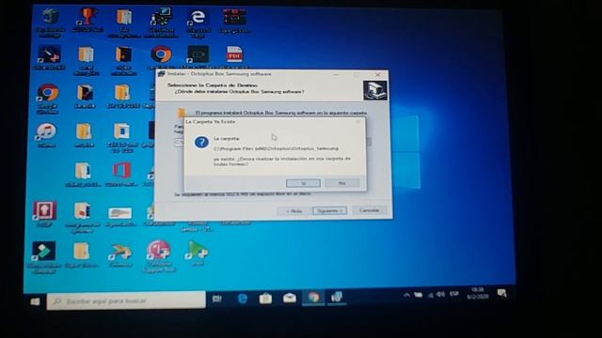Click the taskbar search box
The image size is (602, 338).
point(126,300)
